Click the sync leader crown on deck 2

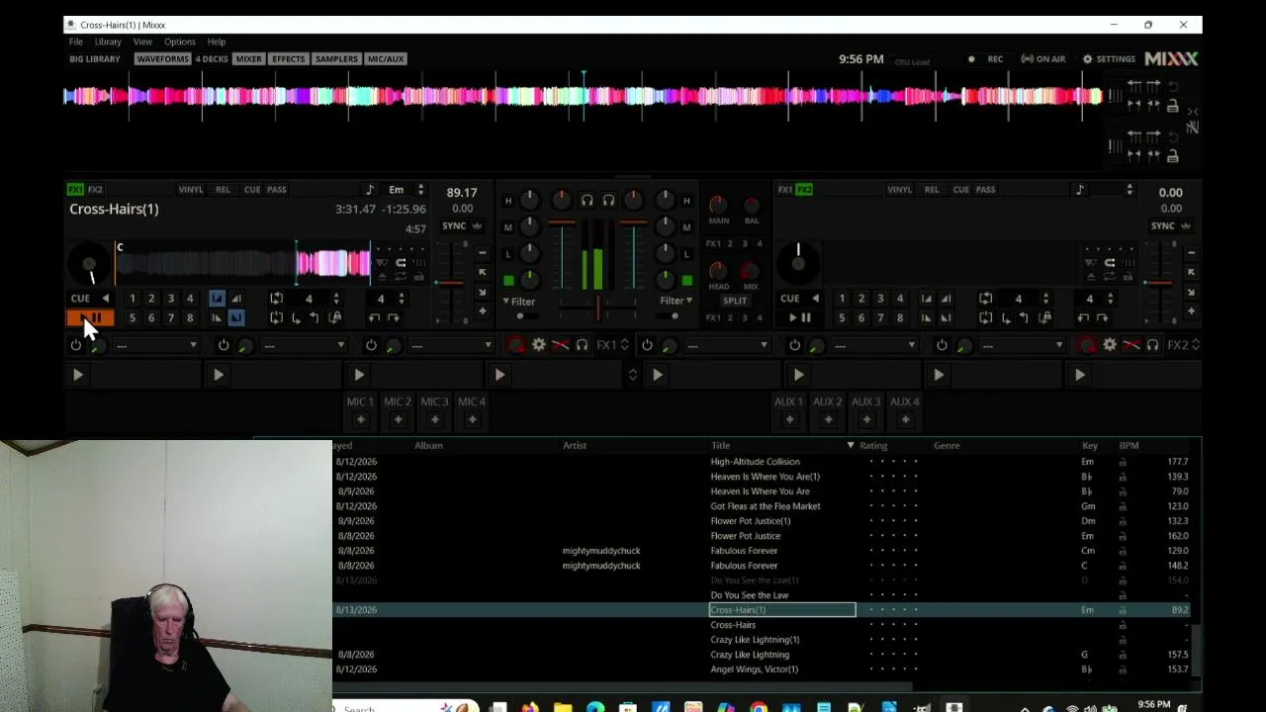point(1187,225)
